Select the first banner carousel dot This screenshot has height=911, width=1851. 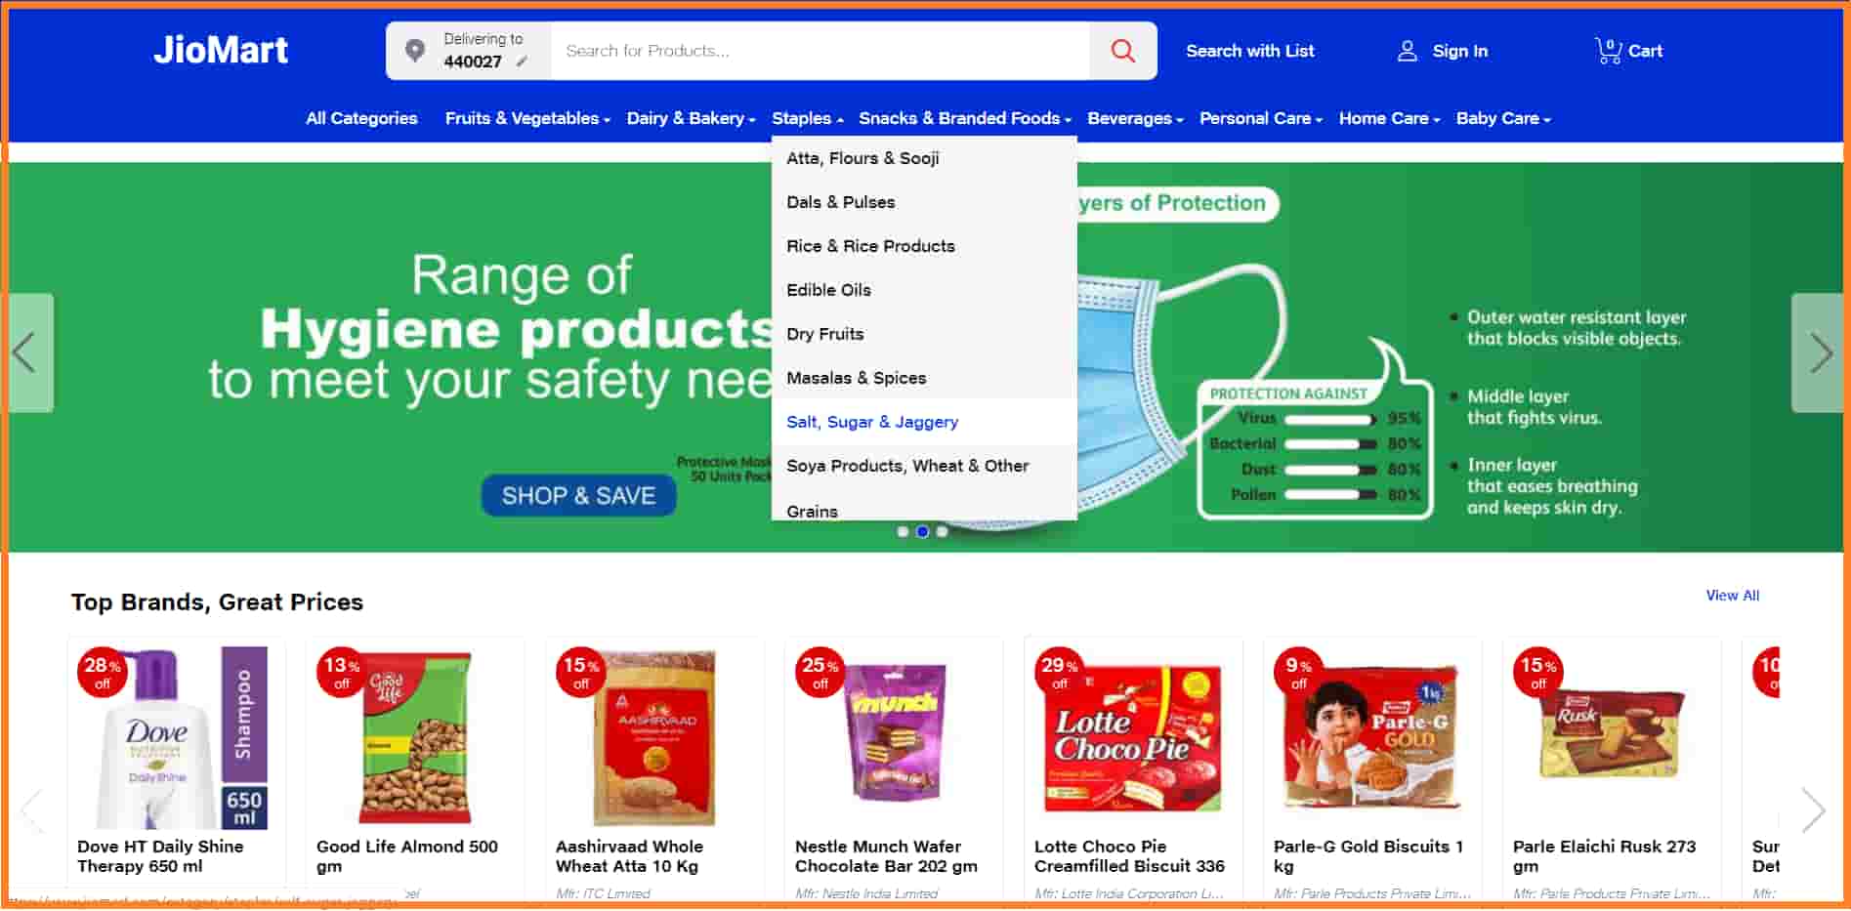903,532
